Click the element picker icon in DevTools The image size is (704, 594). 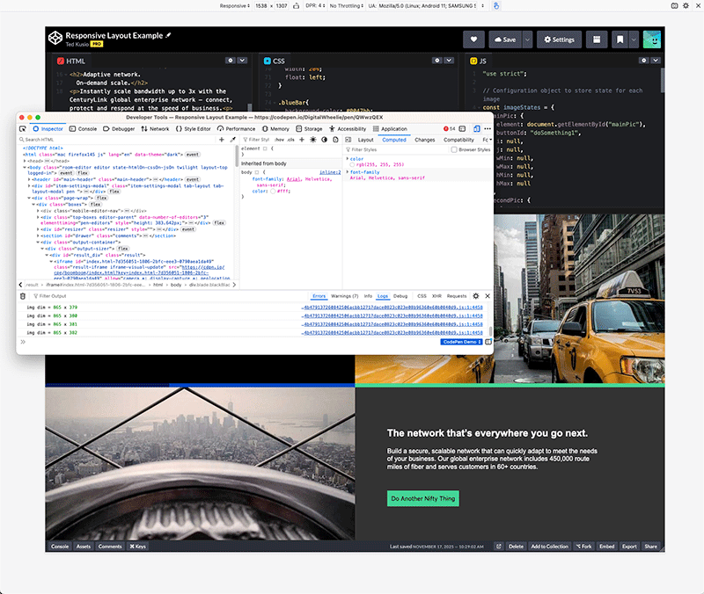pos(24,128)
